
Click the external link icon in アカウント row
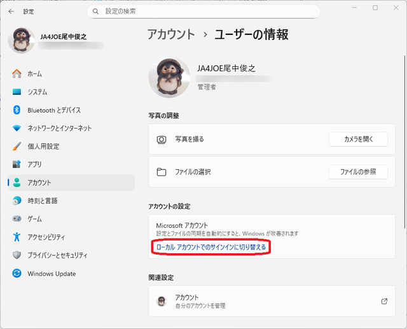click(384, 301)
